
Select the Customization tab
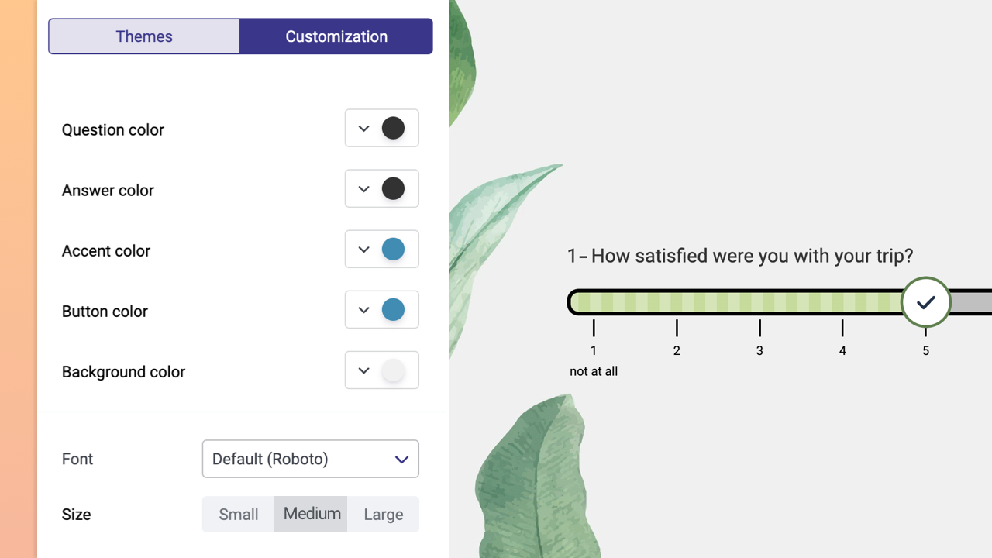coord(336,36)
